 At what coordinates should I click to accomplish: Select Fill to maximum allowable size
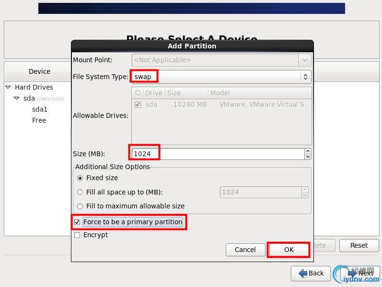point(80,207)
